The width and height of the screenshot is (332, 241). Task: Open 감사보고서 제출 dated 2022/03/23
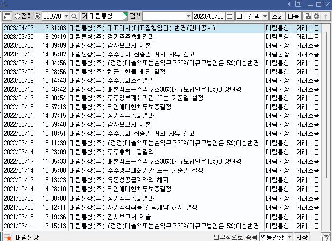tap(110, 124)
